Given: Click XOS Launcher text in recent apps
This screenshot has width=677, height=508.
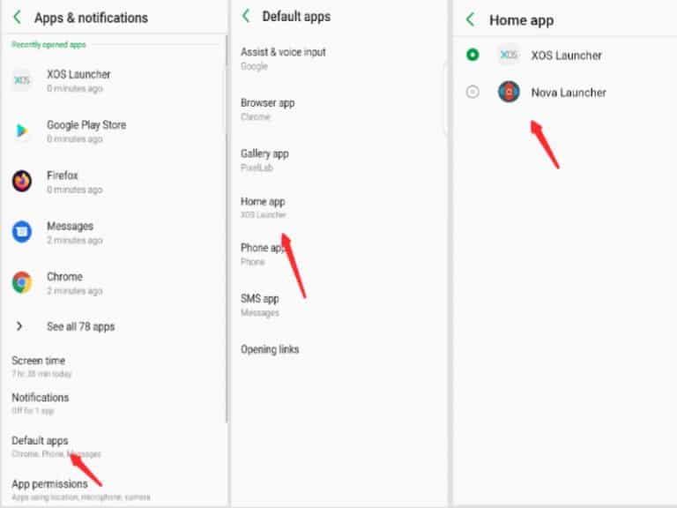Looking at the screenshot, I should click(x=78, y=74).
